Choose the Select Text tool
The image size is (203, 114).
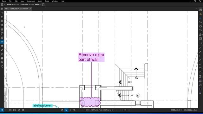(x=70, y=110)
